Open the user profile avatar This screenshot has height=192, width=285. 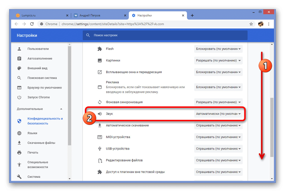(261, 24)
